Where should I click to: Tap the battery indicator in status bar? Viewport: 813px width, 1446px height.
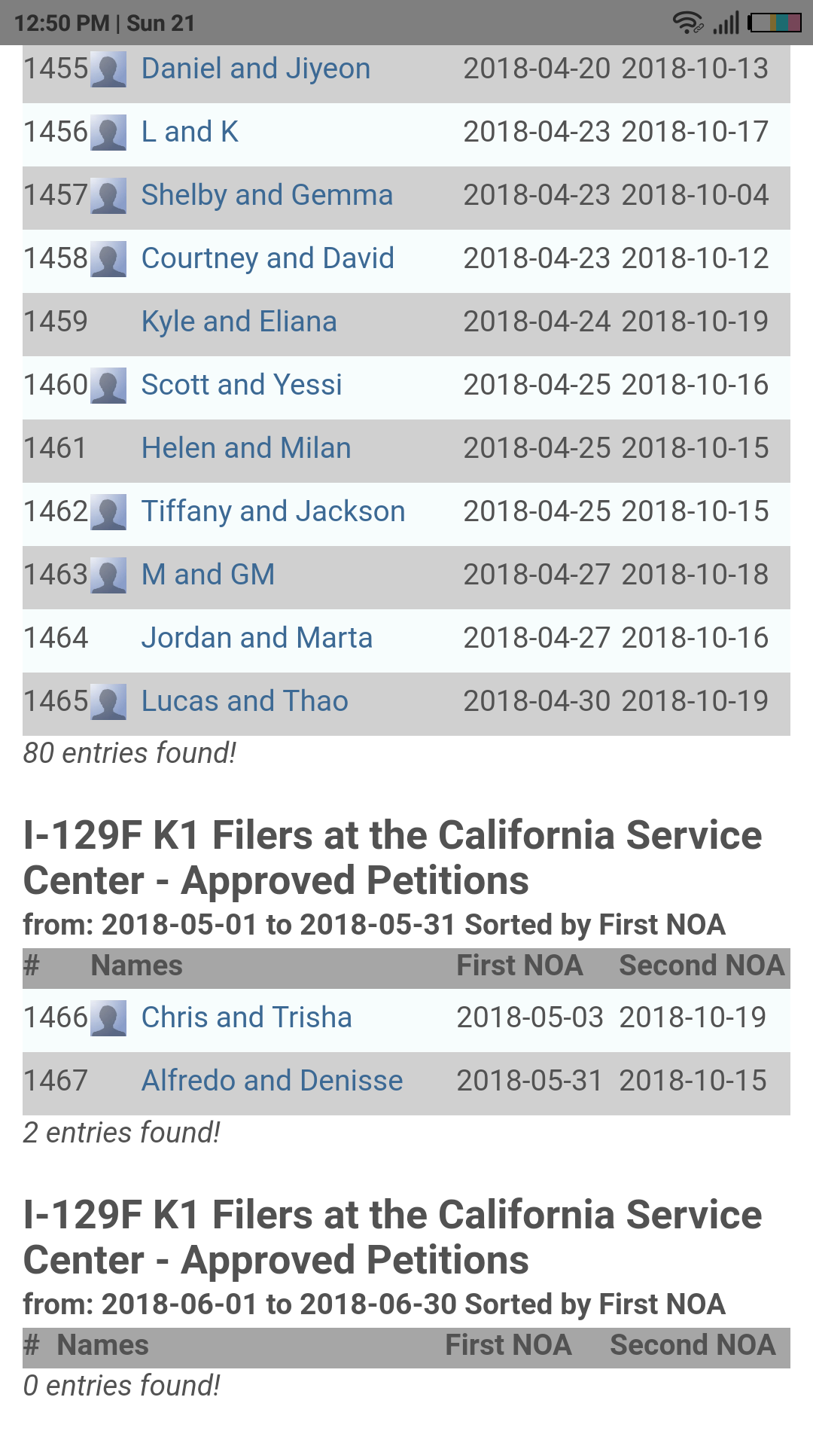pyautogui.click(x=774, y=23)
